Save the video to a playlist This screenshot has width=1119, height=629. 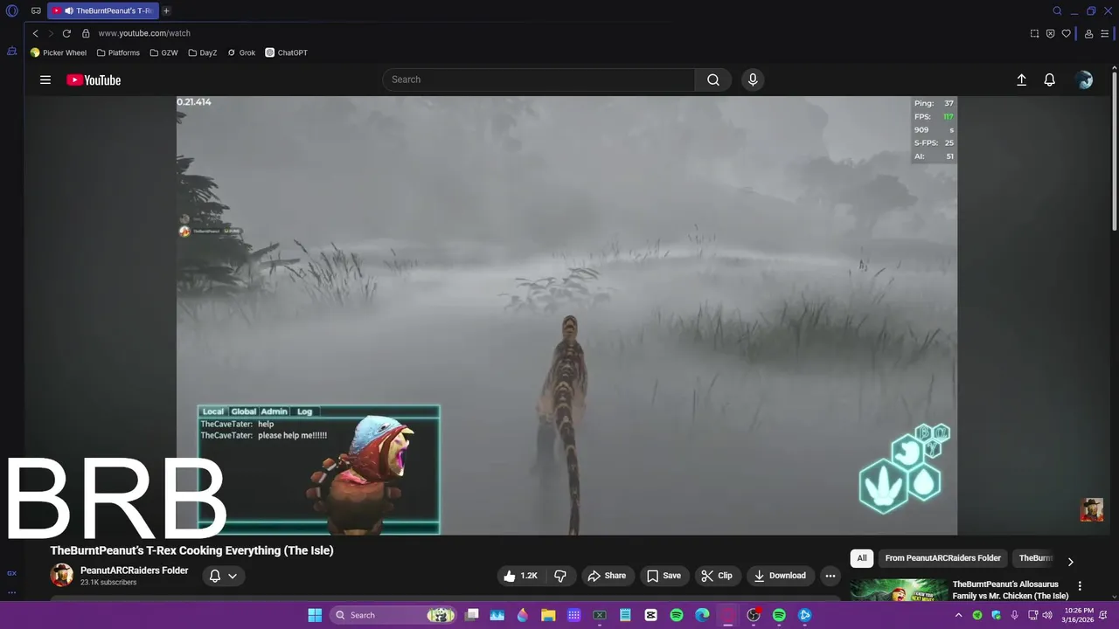coord(664,576)
